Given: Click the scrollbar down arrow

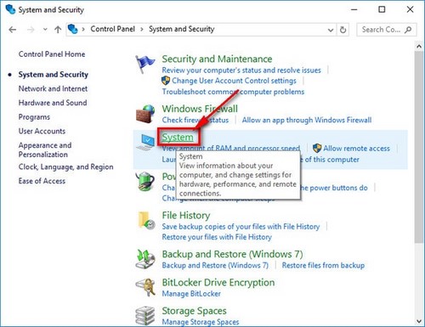Looking at the screenshot, I should 419,321.
